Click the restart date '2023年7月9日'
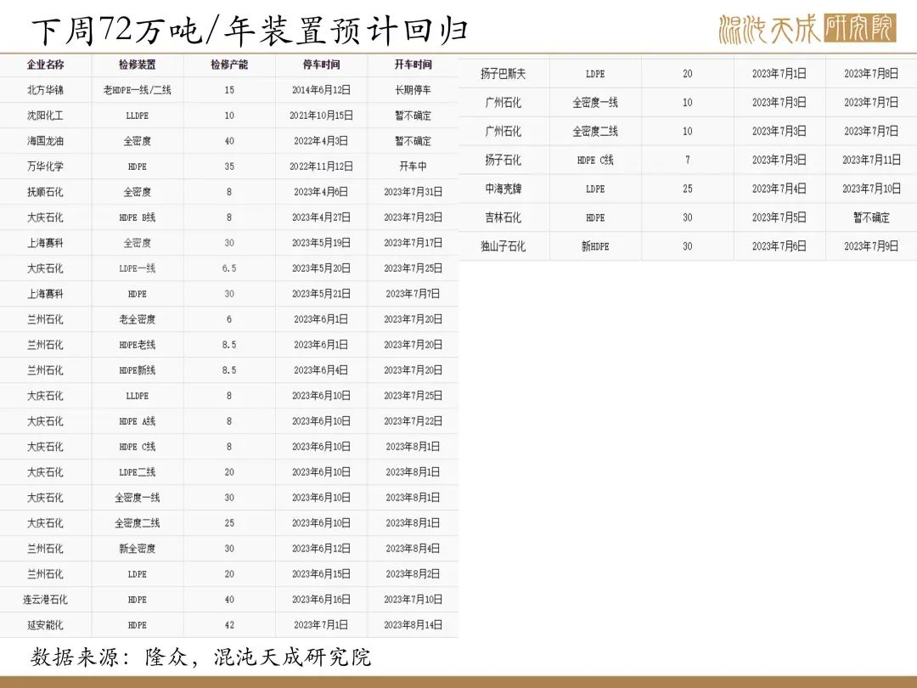Screen dimensions: 917x688 click(x=871, y=246)
